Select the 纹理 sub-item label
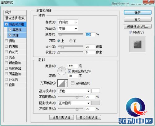This screenshot has width=155, height=126. (15, 35)
